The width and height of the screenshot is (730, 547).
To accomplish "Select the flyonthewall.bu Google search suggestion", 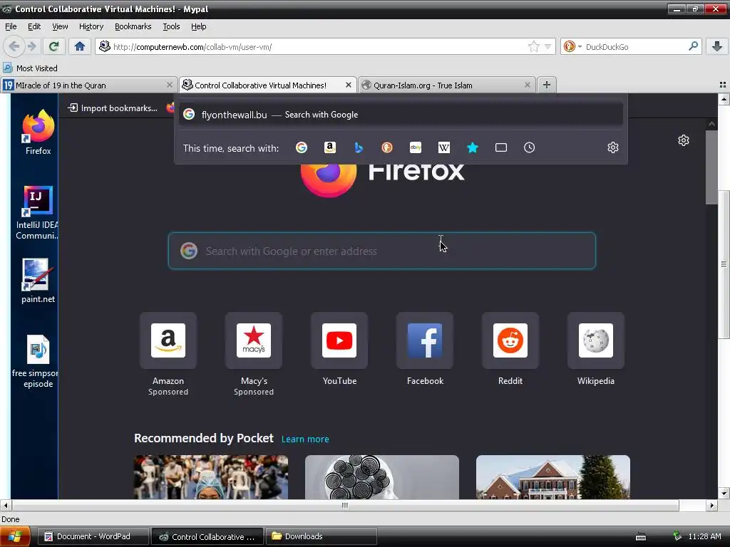I will 401,115.
